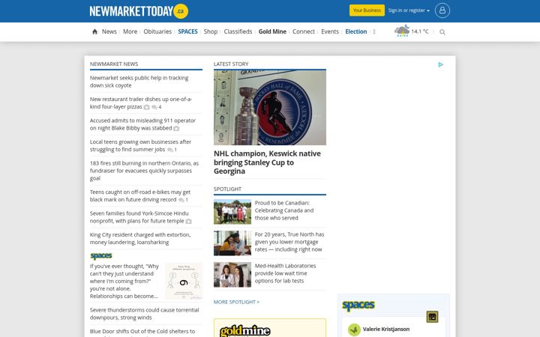The width and height of the screenshot is (540, 337).
Task: Go to Obituaries section
Action: (157, 31)
